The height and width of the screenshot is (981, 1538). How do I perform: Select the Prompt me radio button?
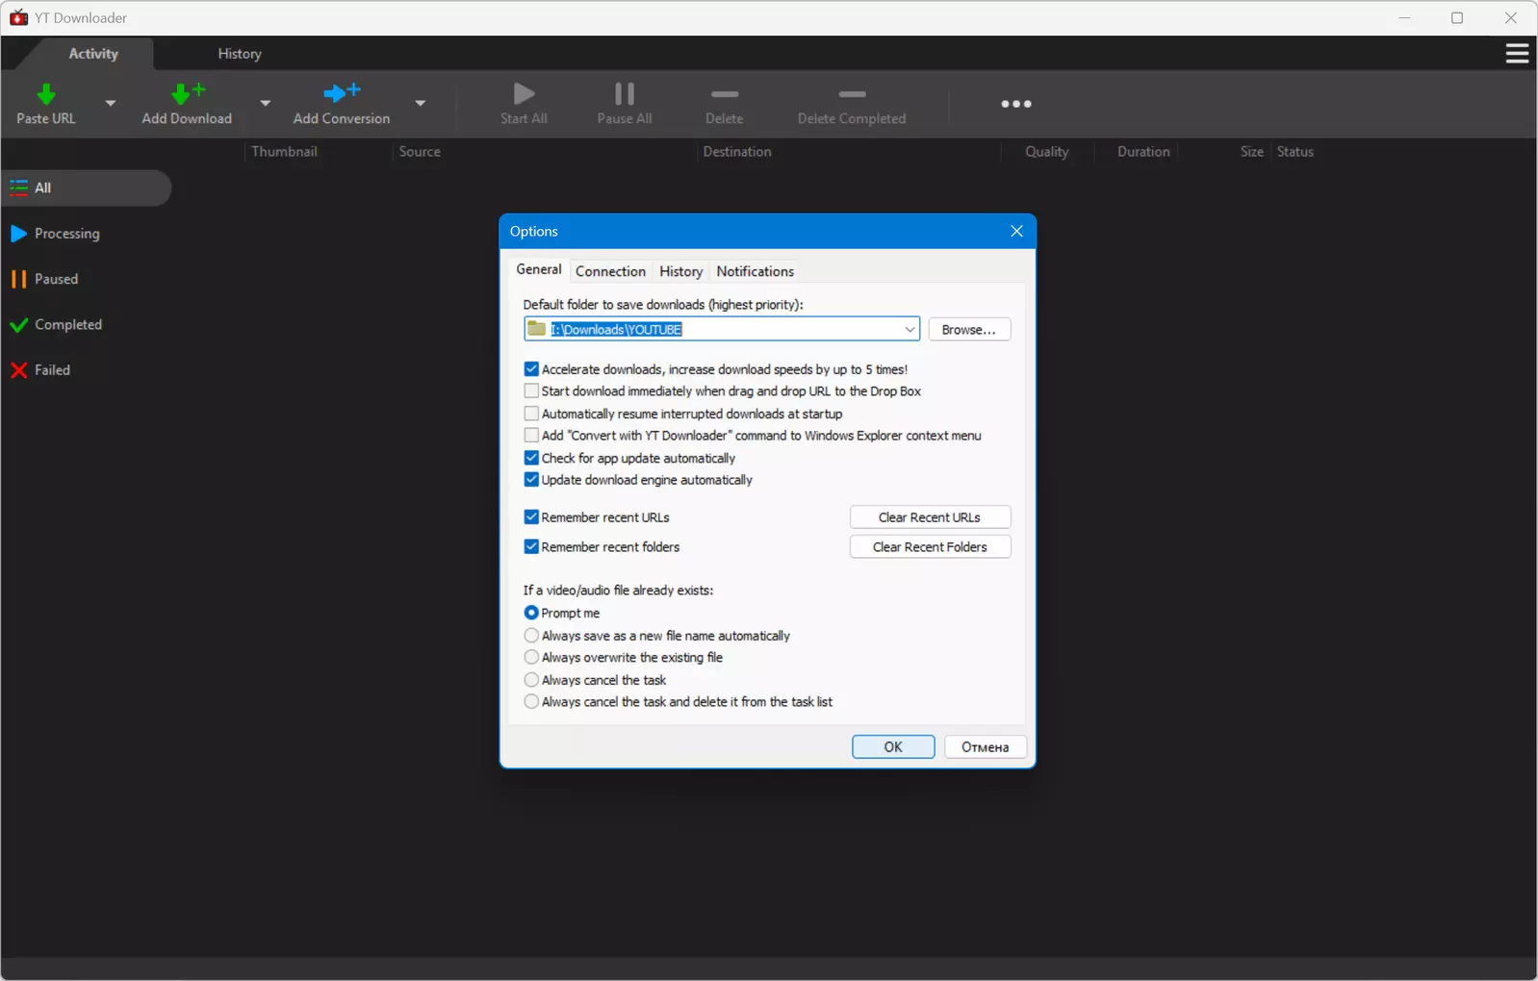pos(531,613)
